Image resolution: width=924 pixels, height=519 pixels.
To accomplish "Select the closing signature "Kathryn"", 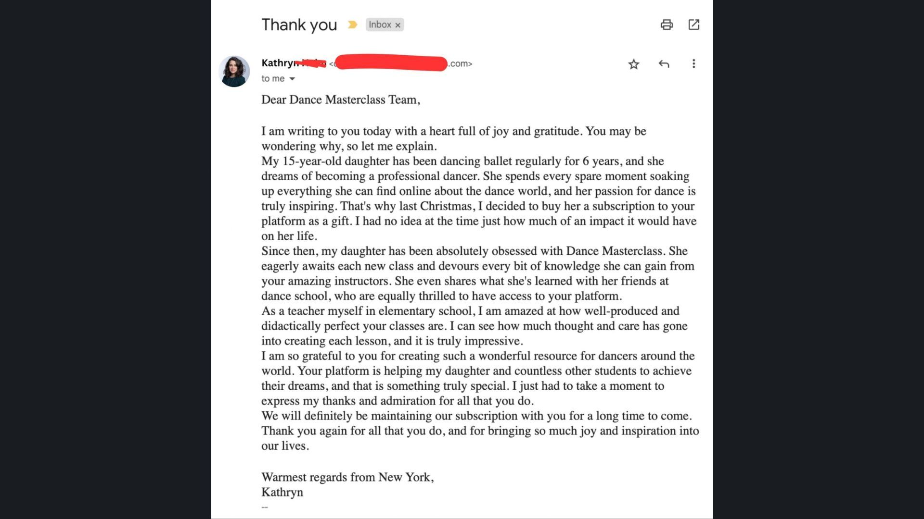I will pos(282,492).
